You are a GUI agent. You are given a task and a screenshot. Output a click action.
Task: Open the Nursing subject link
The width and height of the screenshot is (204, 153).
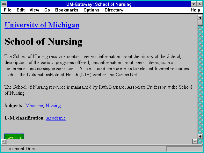tap(53, 106)
